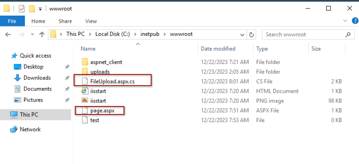
Task: Click the Network icon in sidebar
Action: [x=14, y=129]
